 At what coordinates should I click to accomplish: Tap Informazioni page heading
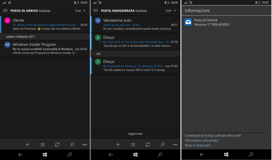coord(197,11)
